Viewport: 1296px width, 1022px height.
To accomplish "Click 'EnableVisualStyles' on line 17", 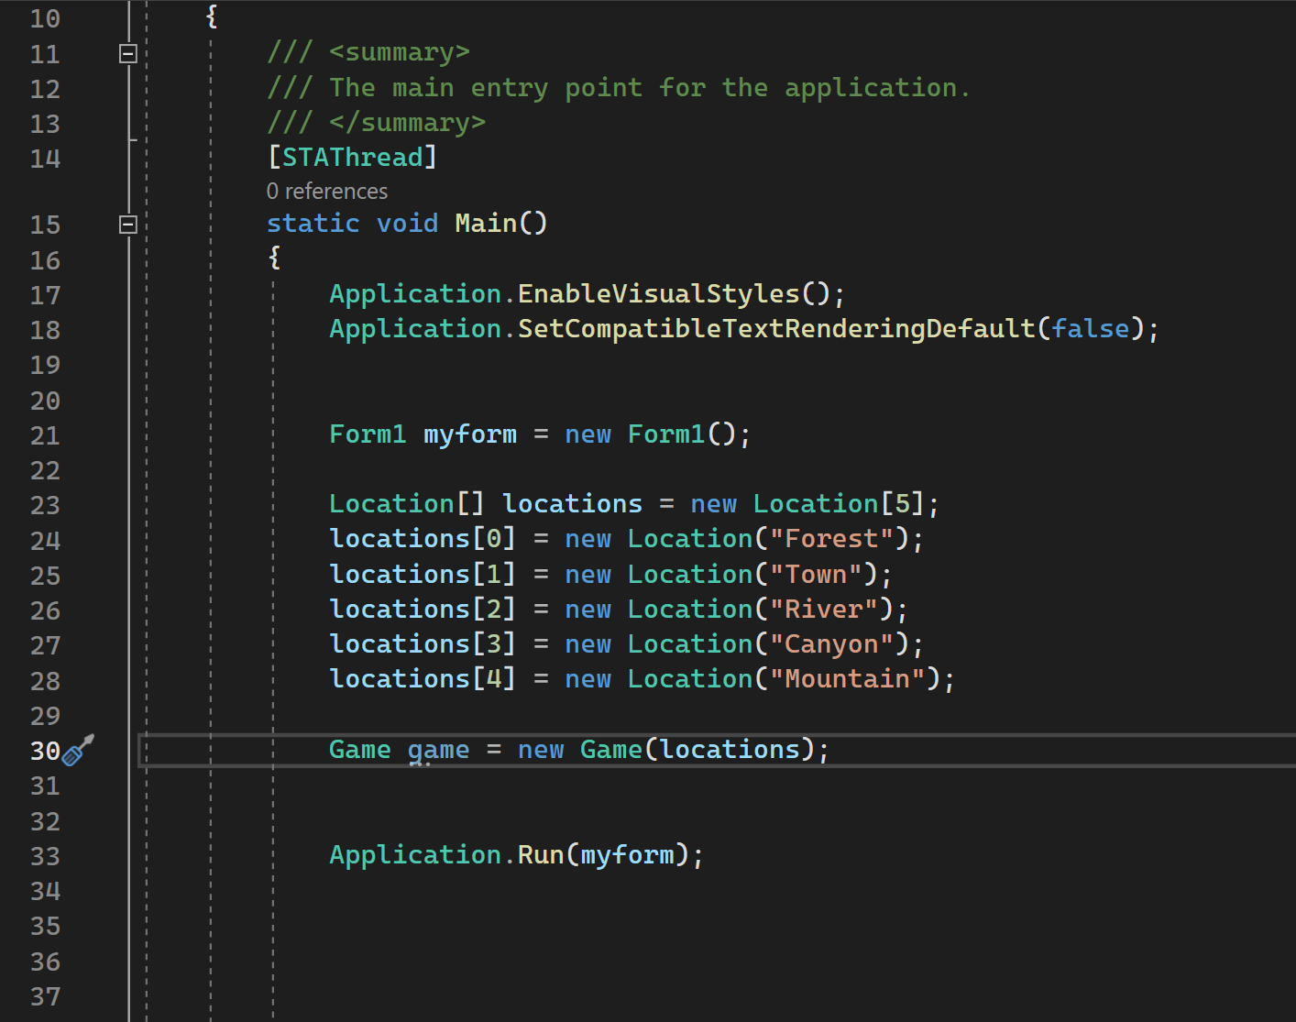I will click(x=659, y=294).
